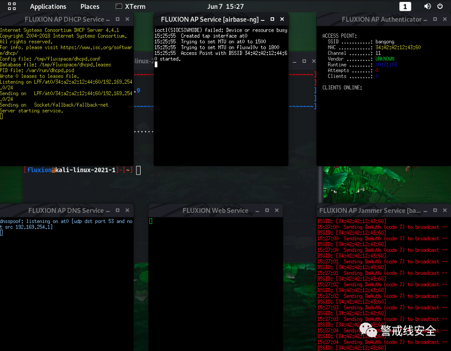Open the volume control icon
Viewport: 451px width, 351px height.
point(427,7)
